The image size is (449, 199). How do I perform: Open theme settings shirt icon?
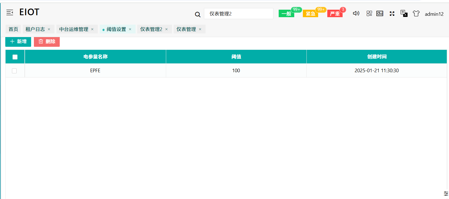pos(416,14)
